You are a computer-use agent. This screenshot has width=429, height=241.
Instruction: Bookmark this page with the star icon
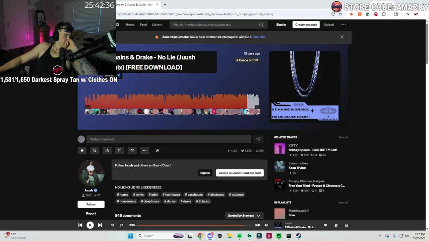pyautogui.click(x=340, y=14)
